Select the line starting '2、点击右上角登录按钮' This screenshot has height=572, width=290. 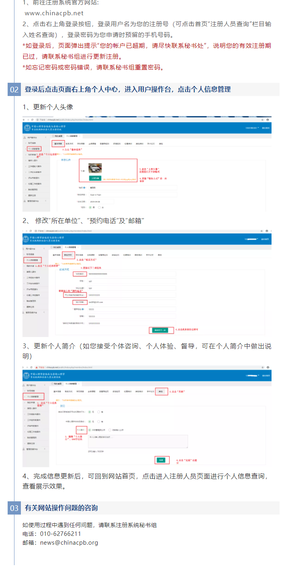147,29
